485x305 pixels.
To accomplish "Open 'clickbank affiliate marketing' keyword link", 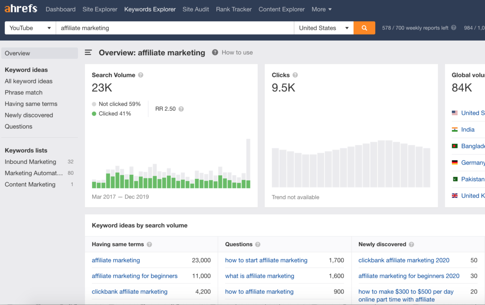I will pos(130,292).
